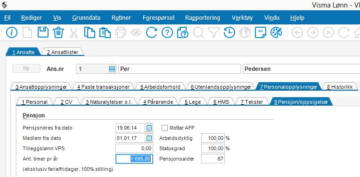Open the 4 Pårørende sub-tab

point(158,102)
